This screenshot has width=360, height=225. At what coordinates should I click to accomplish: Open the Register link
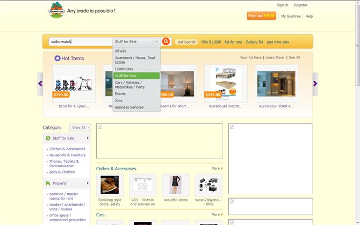point(300,5)
